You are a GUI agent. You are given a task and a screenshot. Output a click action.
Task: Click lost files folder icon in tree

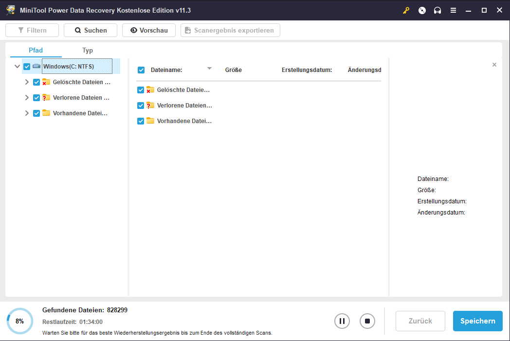pos(46,97)
